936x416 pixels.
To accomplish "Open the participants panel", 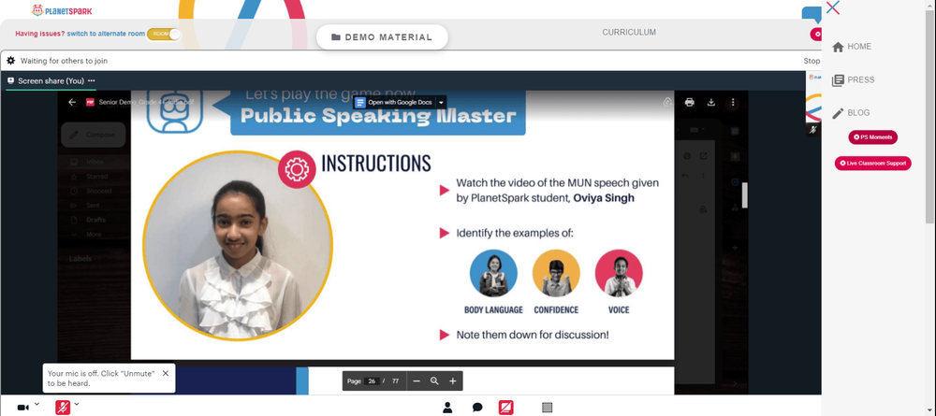I will tap(447, 407).
